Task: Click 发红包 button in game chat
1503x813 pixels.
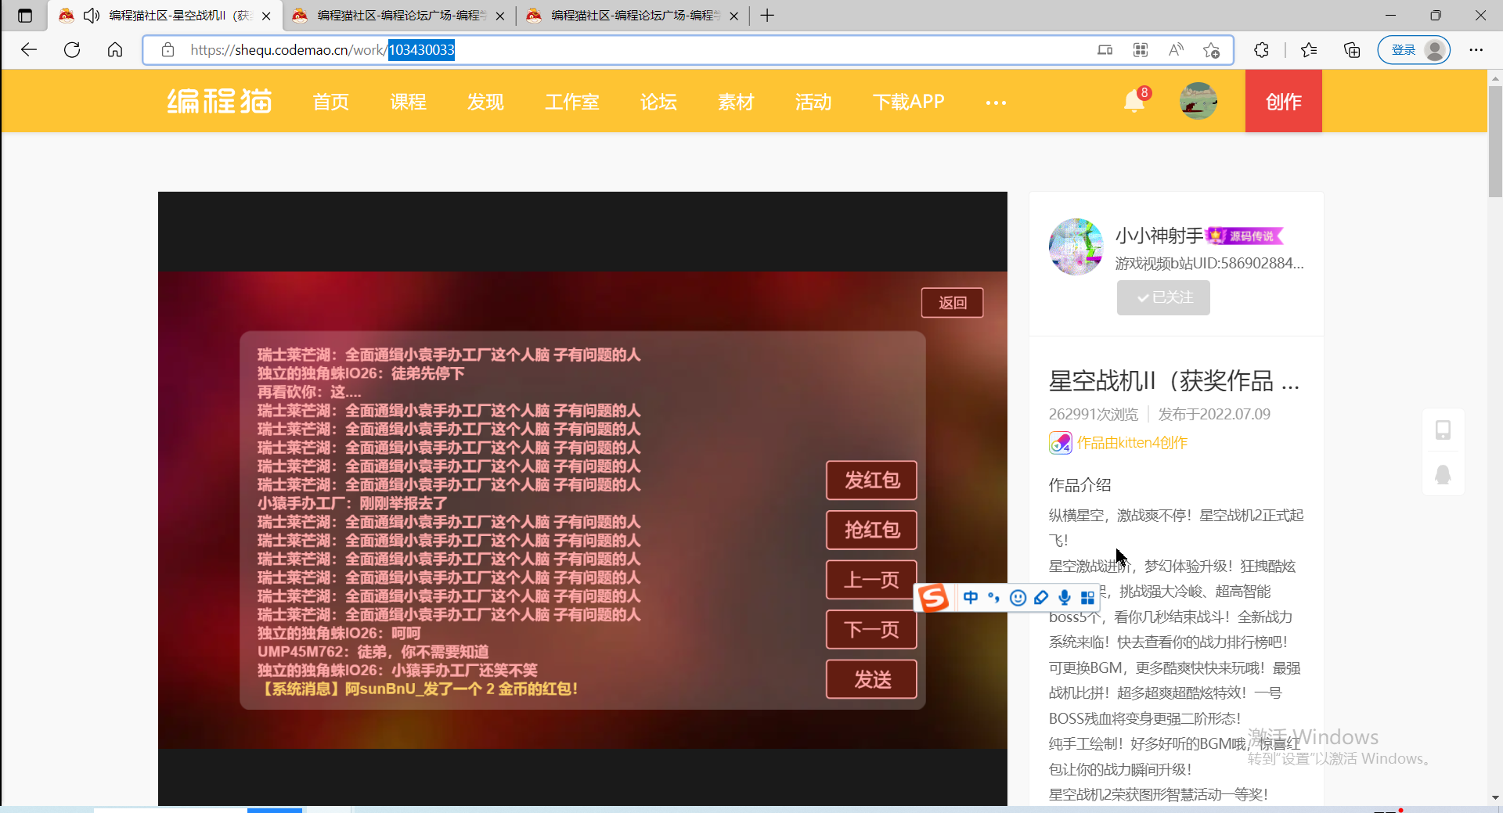Action: (x=872, y=480)
